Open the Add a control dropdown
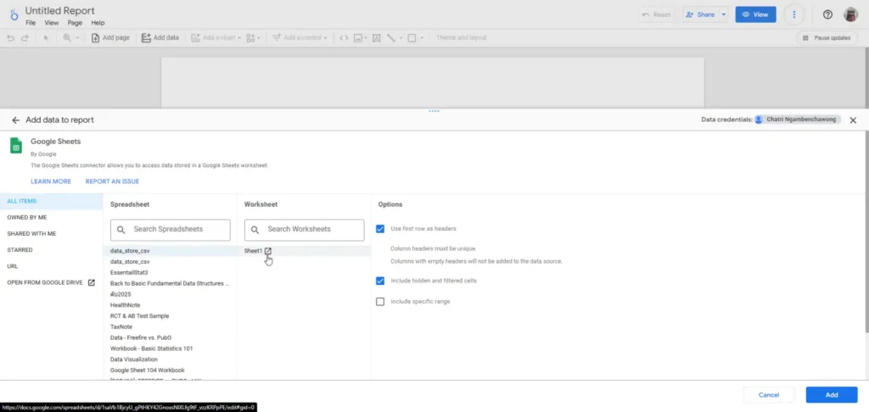 300,37
